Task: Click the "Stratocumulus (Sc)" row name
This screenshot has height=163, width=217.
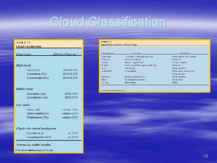Action: click(x=38, y=113)
